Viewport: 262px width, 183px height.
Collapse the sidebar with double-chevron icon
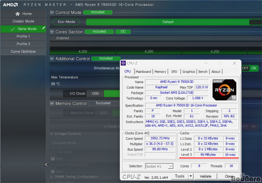tap(46, 165)
